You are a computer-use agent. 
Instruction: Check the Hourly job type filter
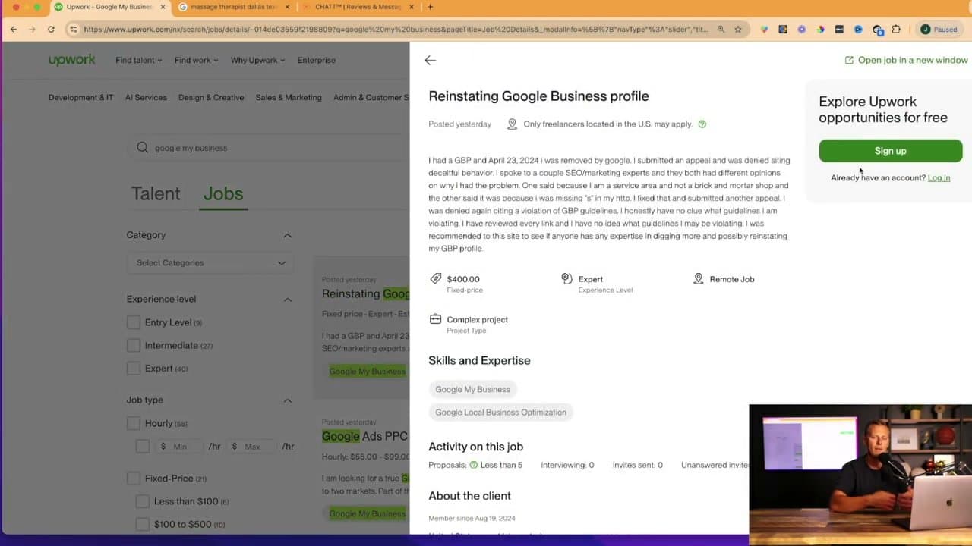[134, 423]
